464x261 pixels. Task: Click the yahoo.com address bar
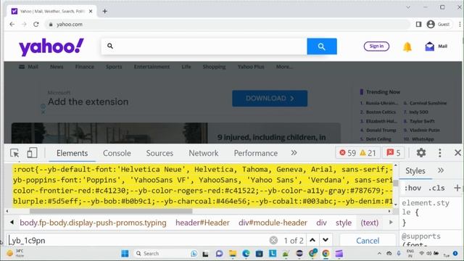click(x=228, y=24)
